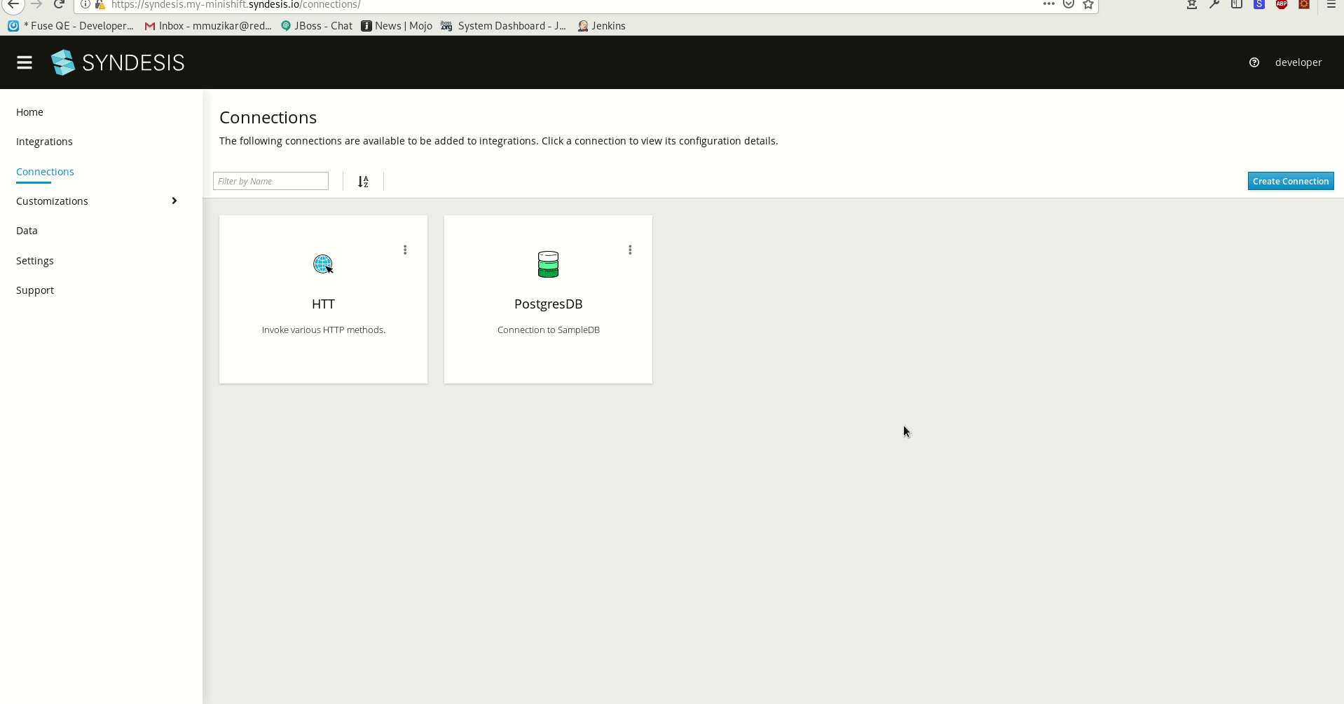Toggle the A-Z sort order icon
Viewport: 1344px width, 704px height.
363,182
